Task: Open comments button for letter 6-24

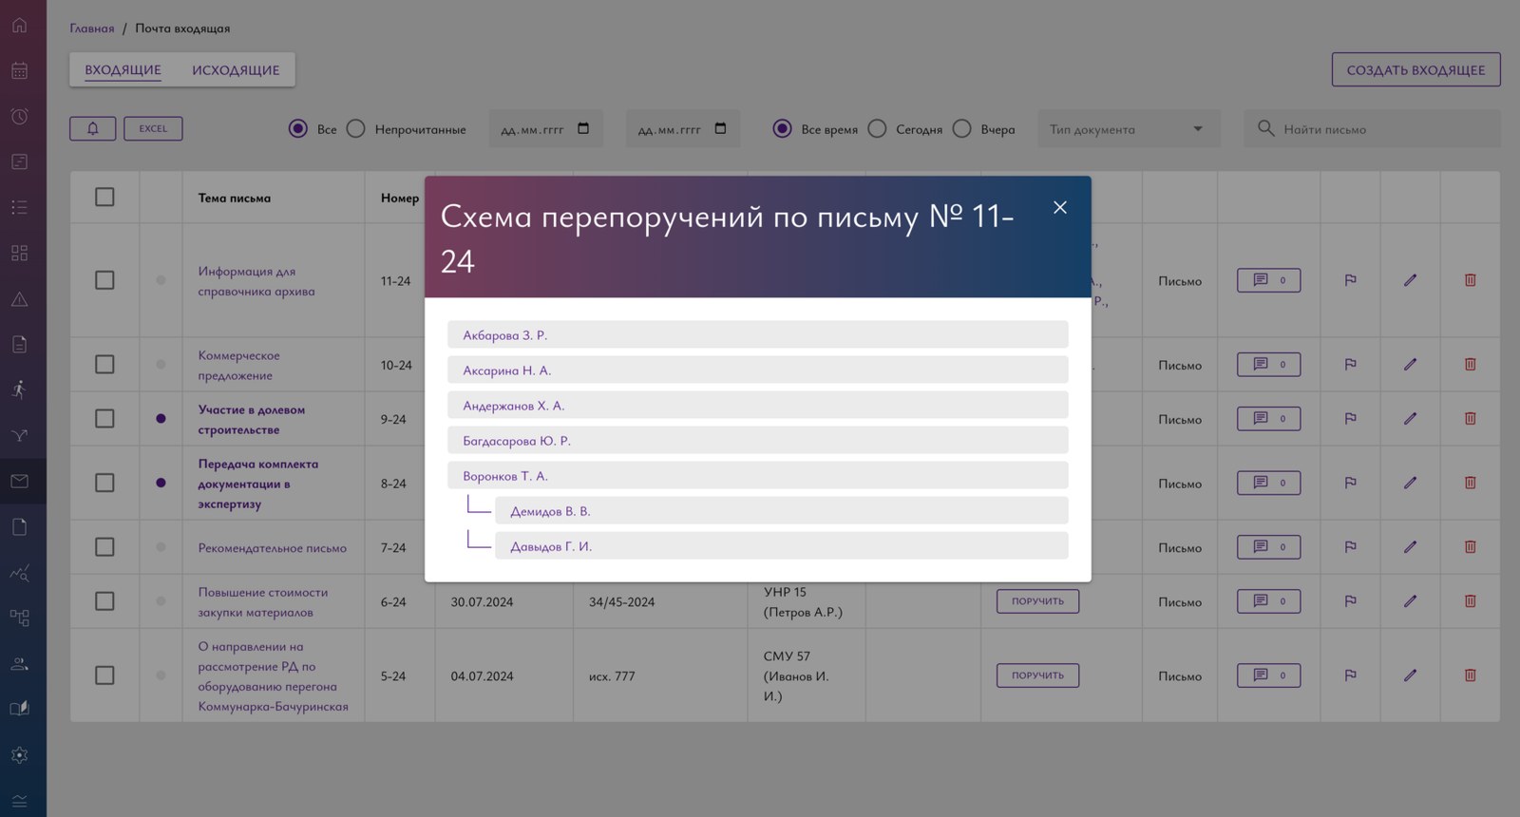Action: pyautogui.click(x=1268, y=600)
